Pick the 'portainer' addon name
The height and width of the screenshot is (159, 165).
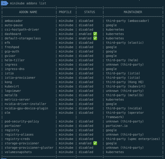(x=13, y=126)
